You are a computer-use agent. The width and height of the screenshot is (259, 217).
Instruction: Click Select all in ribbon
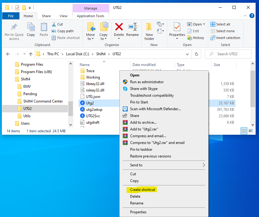pos(223,24)
